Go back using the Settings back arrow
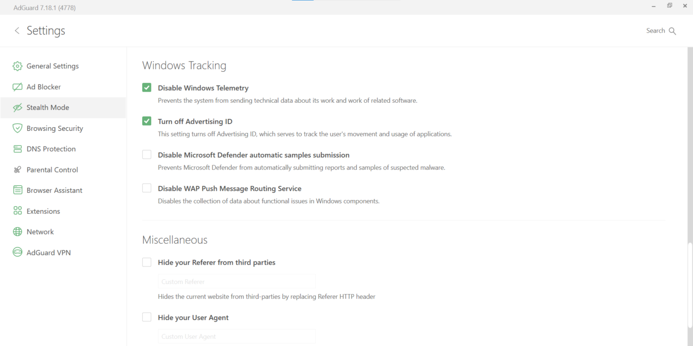The image size is (693, 346). coord(16,31)
